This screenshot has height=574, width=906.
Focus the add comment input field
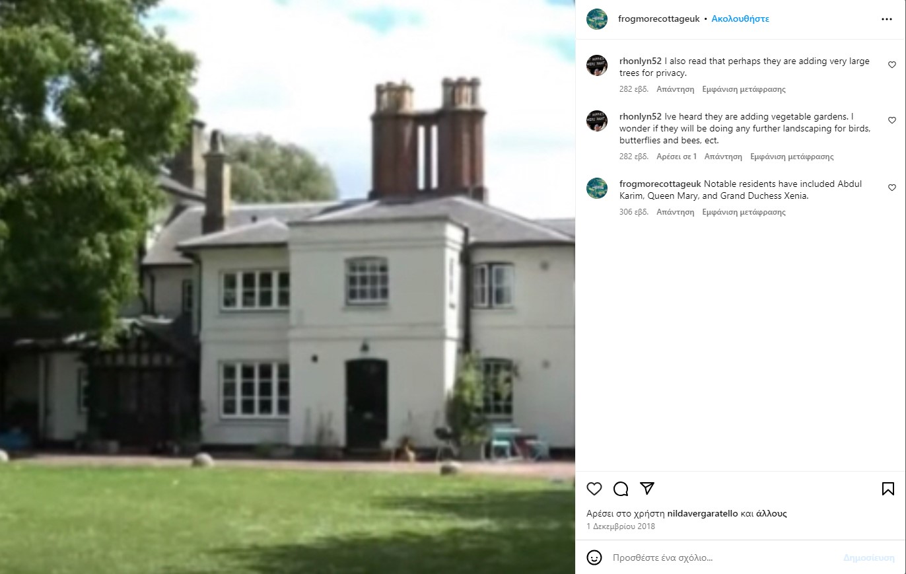(x=723, y=557)
